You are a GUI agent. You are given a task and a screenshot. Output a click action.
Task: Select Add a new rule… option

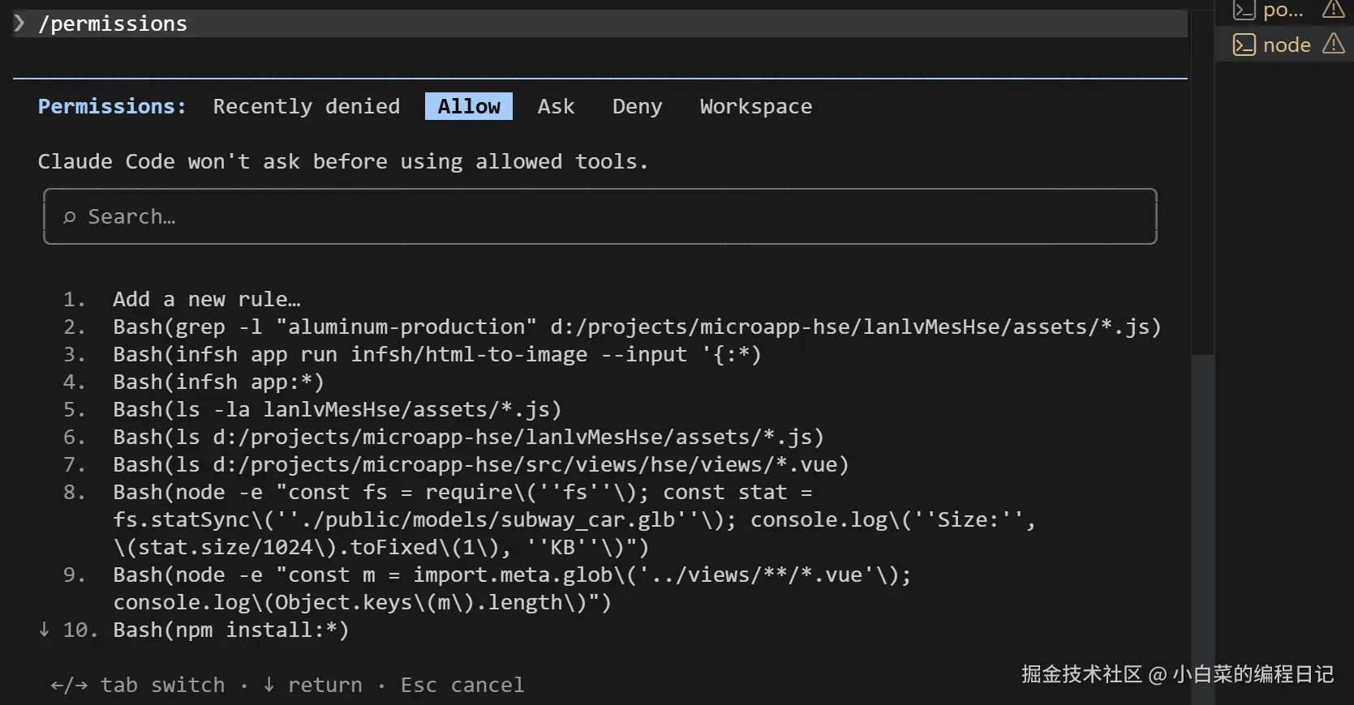[206, 299]
